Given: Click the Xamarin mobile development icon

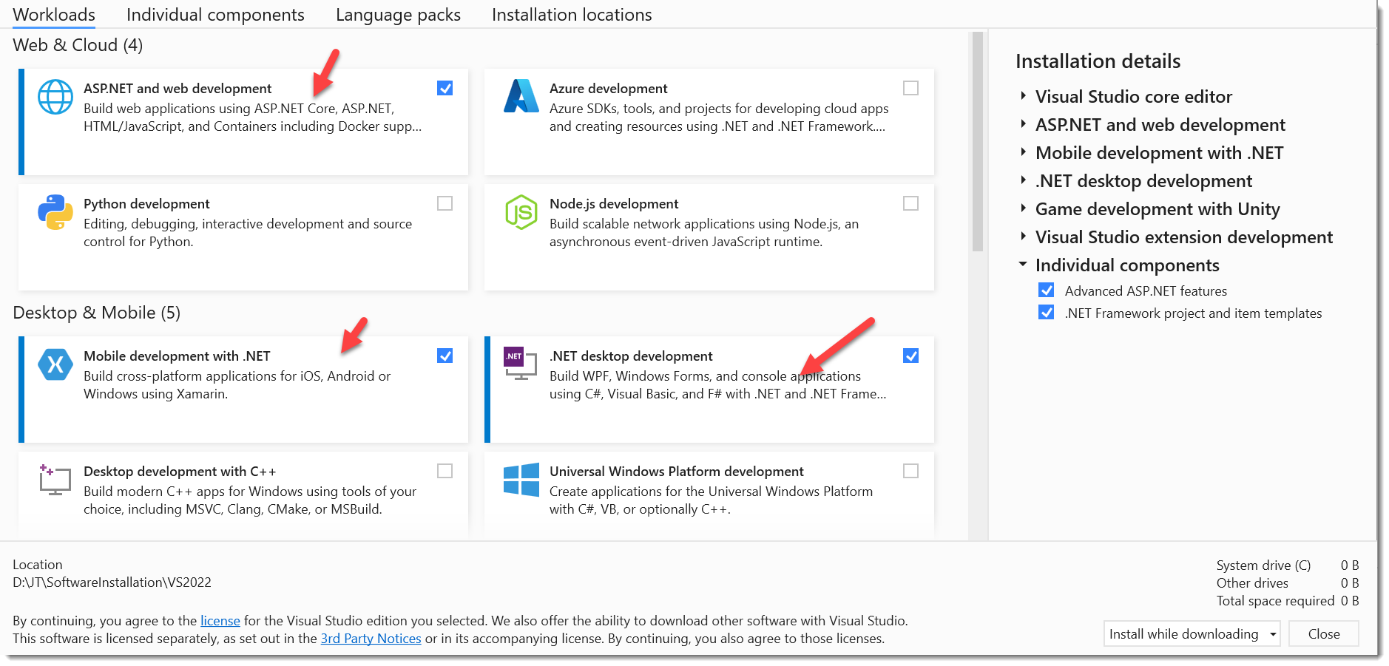Looking at the screenshot, I should tap(55, 364).
